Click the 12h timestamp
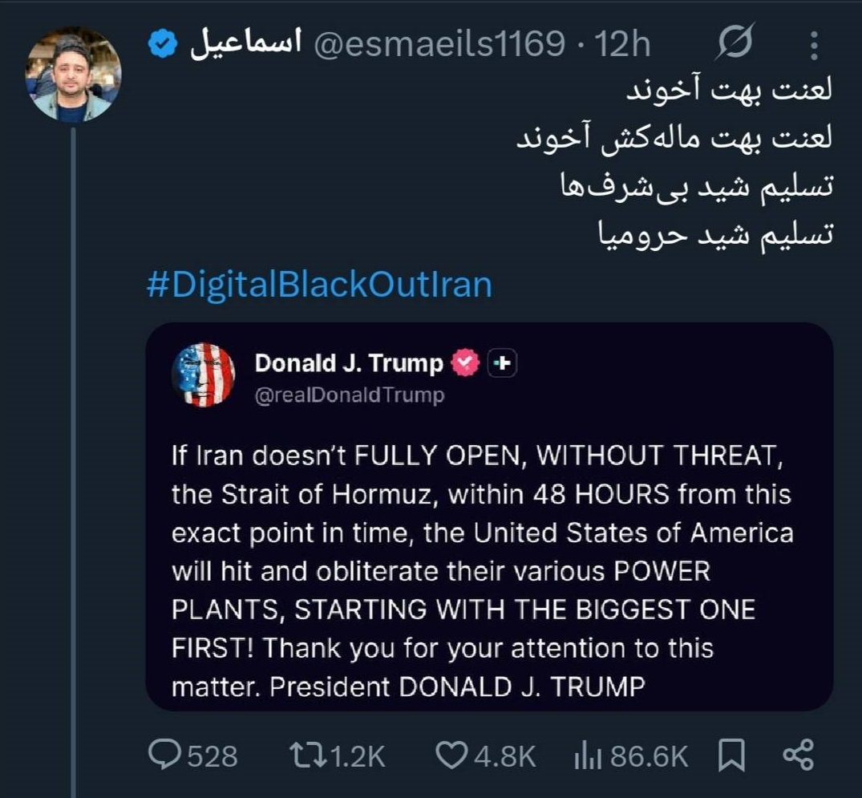 [621, 45]
